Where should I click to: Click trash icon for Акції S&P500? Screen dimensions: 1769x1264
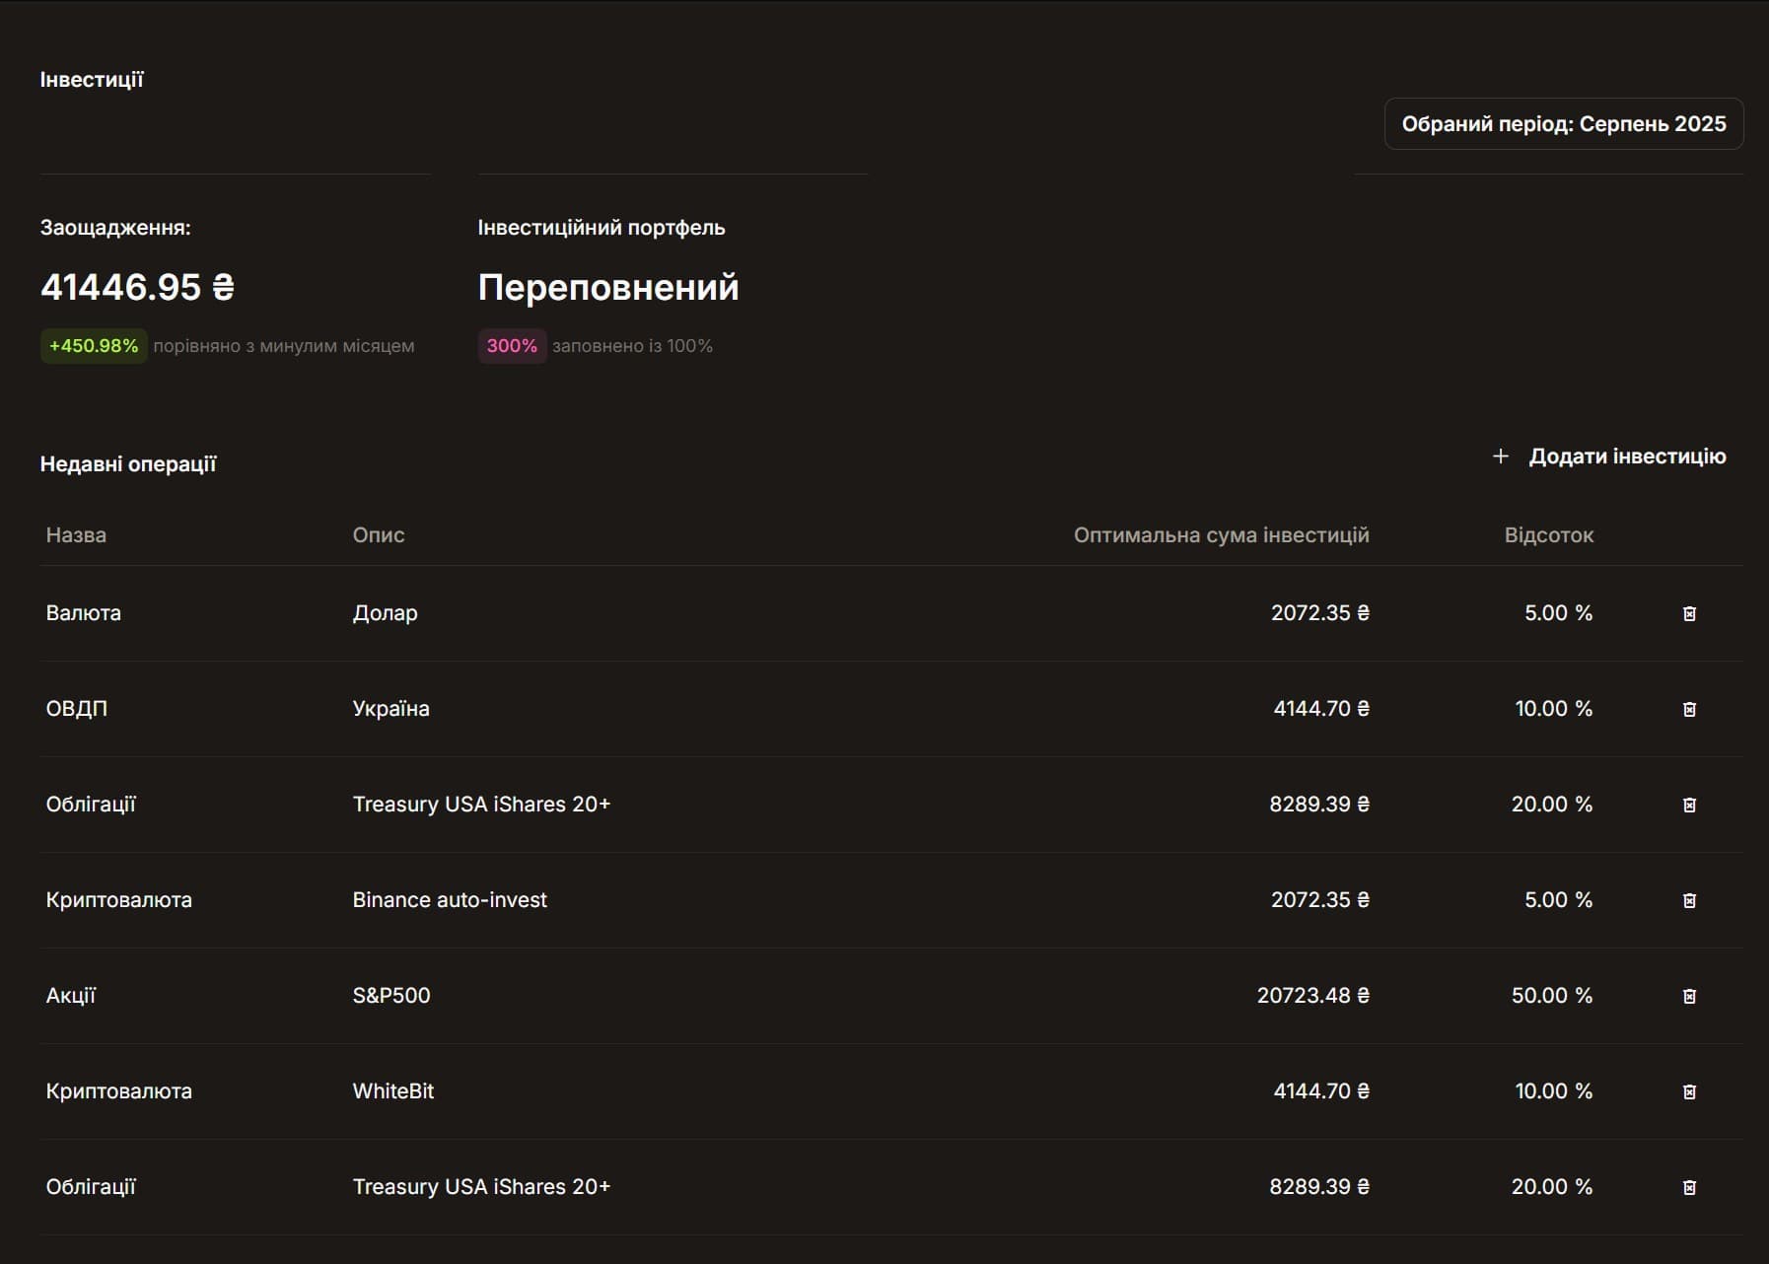coord(1689,996)
